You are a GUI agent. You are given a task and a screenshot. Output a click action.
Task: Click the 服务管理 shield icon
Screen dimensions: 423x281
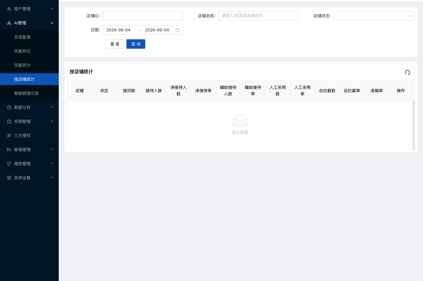[9, 164]
